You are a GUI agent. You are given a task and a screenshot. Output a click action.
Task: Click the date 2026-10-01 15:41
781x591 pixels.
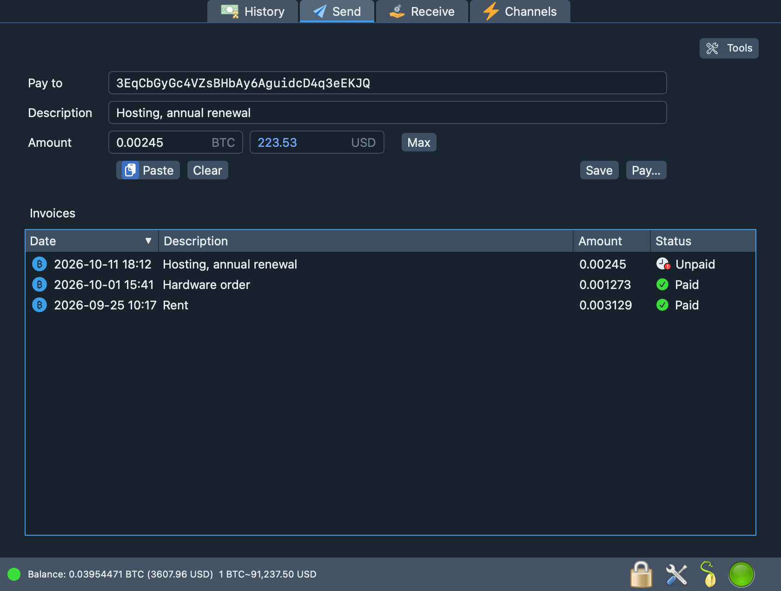click(x=104, y=284)
